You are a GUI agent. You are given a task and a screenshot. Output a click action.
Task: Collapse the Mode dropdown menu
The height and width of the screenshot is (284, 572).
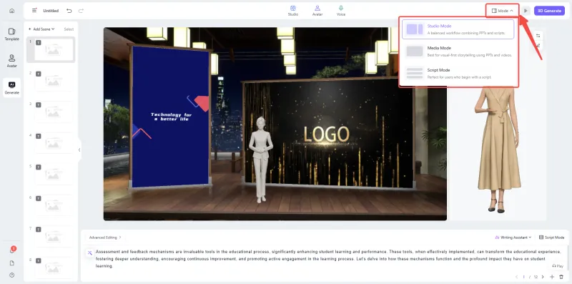point(503,11)
